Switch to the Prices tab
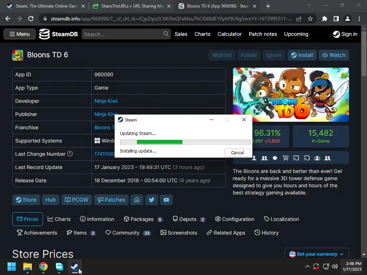367x275 pixels. (27, 219)
